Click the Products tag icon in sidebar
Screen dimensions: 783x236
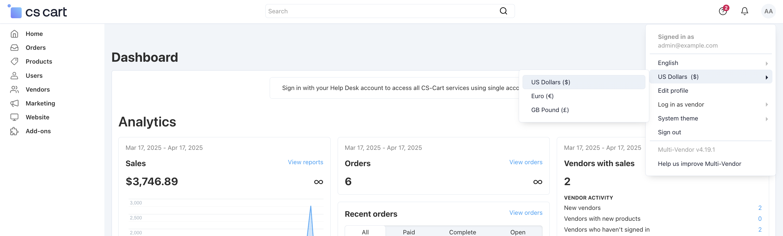click(x=14, y=61)
